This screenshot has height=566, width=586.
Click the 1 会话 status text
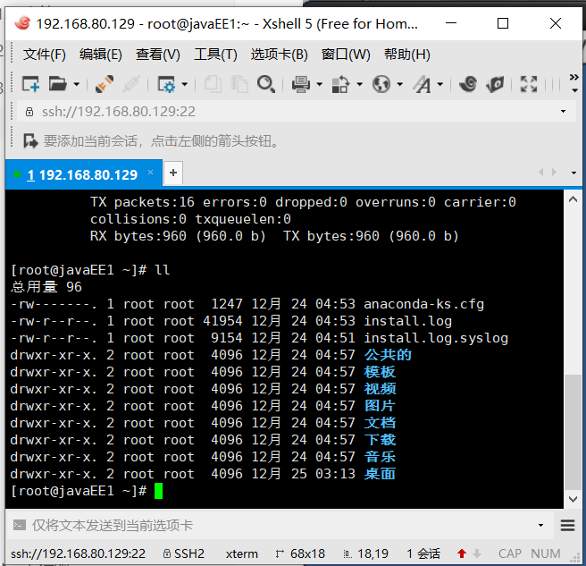pos(423,553)
